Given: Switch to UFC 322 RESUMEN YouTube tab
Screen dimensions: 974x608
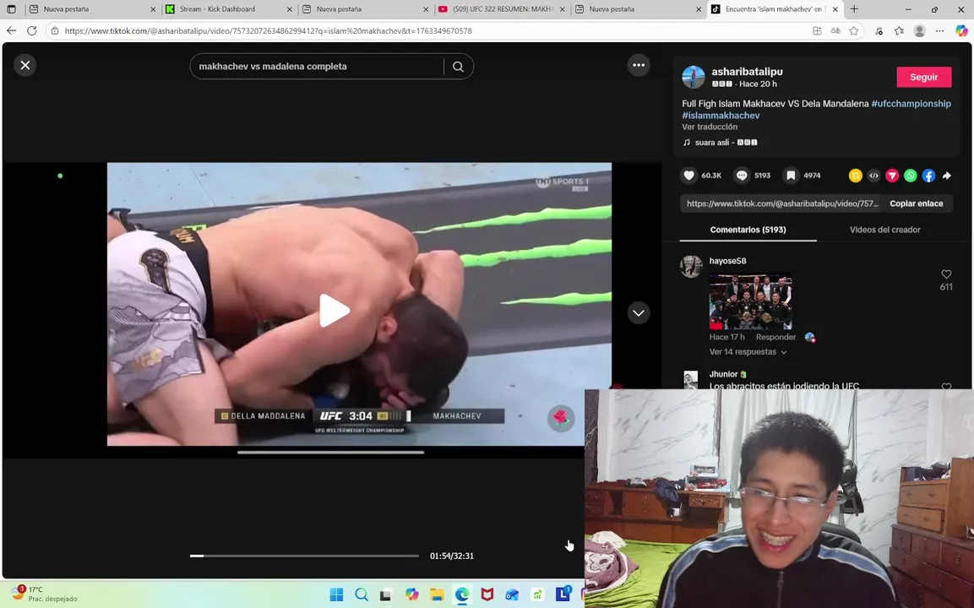Looking at the screenshot, I should click(502, 9).
